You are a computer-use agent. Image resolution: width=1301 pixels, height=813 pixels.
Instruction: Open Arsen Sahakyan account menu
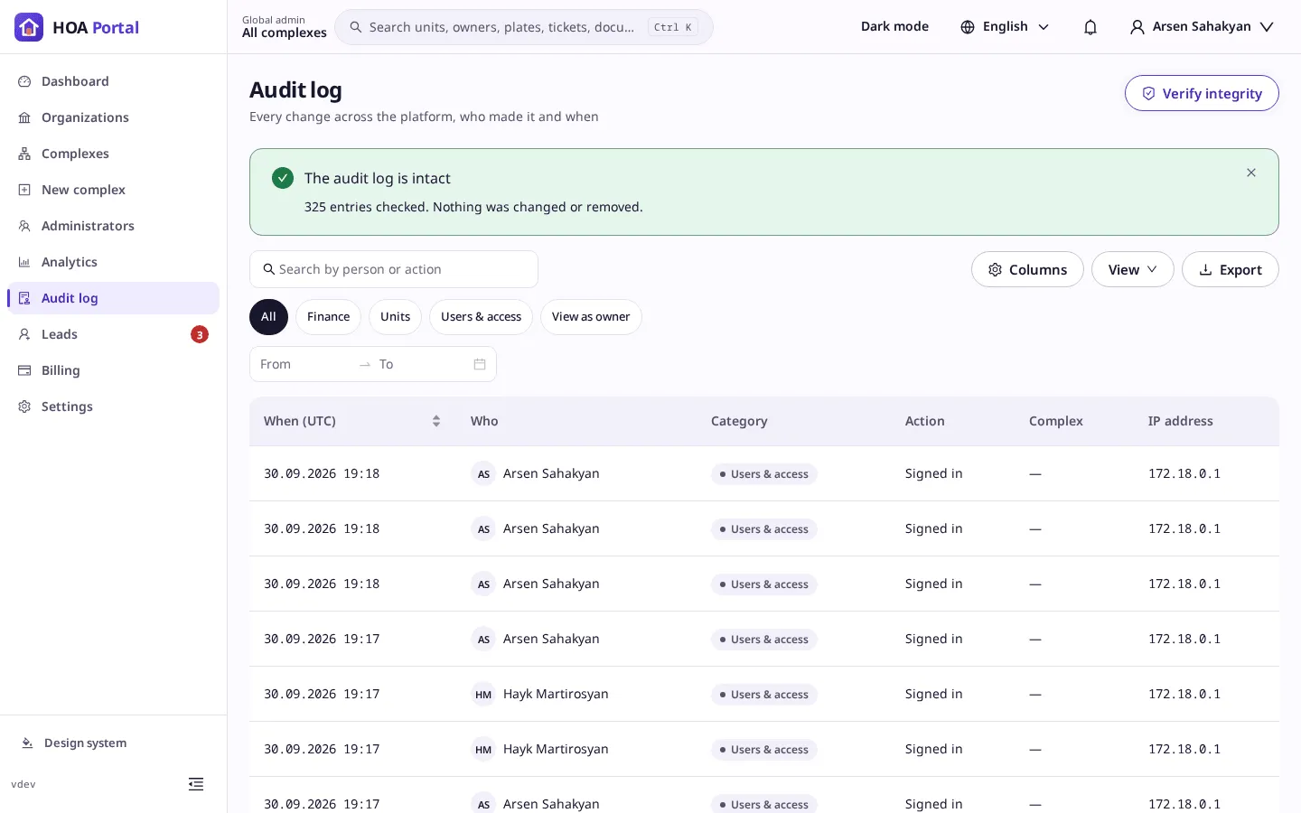(1202, 27)
